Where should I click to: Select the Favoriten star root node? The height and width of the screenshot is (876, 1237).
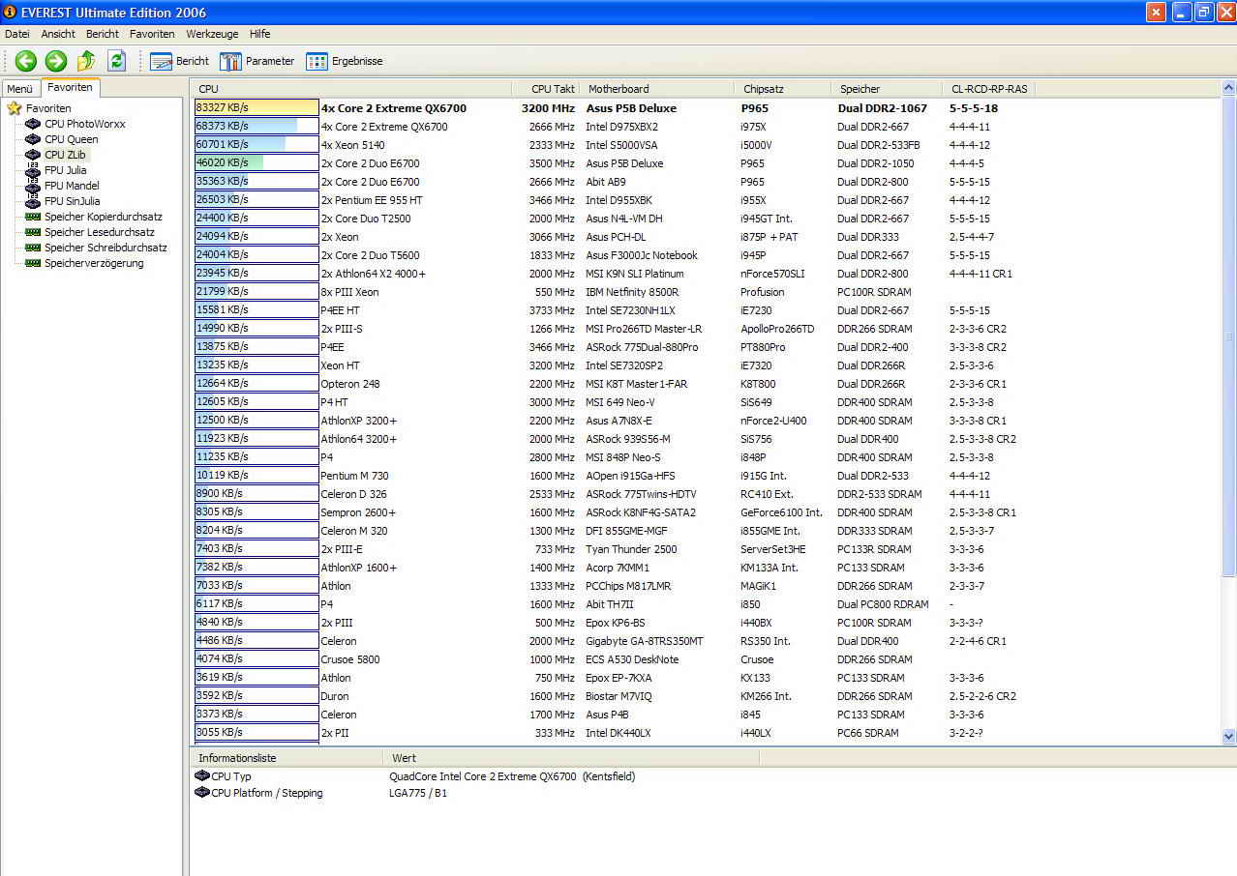pos(39,108)
